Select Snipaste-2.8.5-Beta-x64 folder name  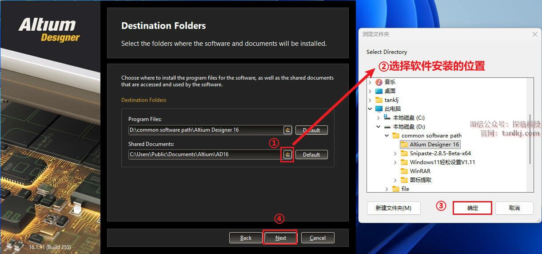tap(440, 153)
